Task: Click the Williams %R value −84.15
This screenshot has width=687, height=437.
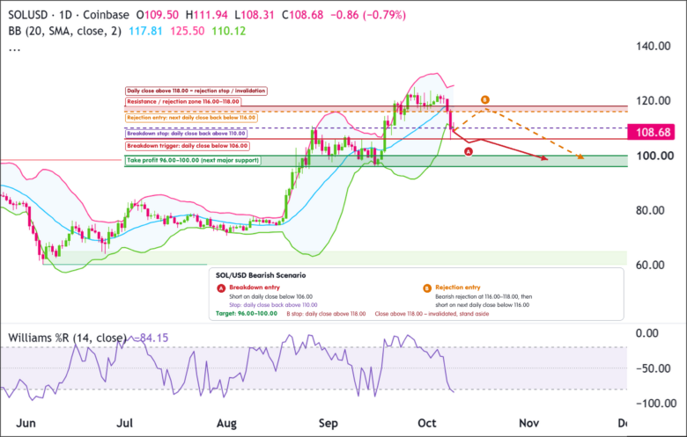Action: click(x=151, y=339)
